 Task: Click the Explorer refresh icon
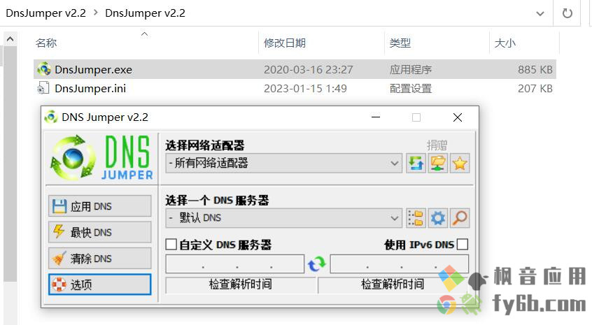click(567, 13)
